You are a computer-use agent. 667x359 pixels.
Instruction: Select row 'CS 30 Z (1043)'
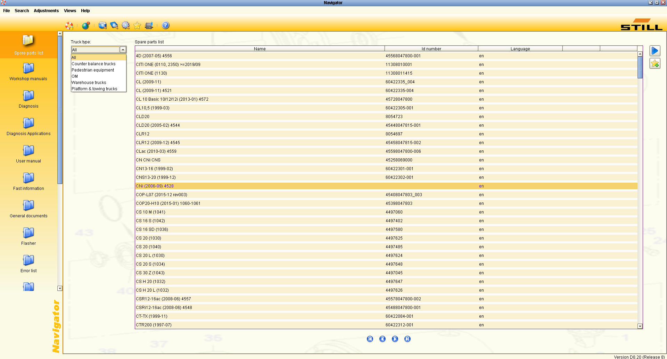pyautogui.click(x=386, y=273)
